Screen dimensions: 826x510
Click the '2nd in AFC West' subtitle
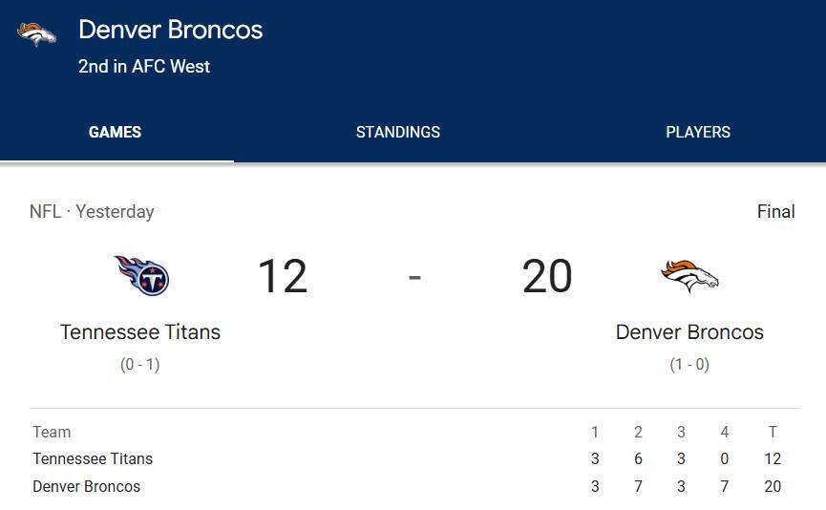(x=144, y=67)
